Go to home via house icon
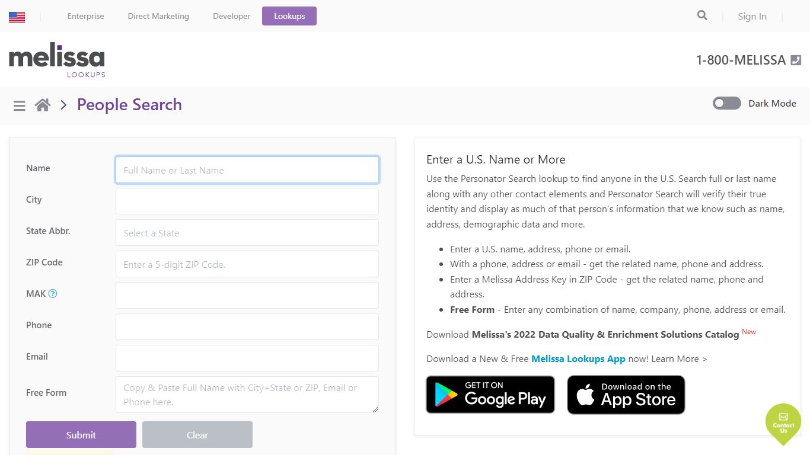Viewport: 810px width, 455px height. click(43, 105)
